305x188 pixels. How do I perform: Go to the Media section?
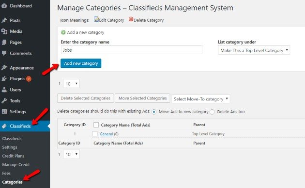(x=16, y=31)
